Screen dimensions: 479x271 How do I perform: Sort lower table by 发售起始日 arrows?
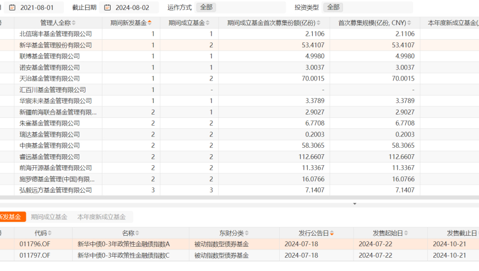(x=406, y=234)
